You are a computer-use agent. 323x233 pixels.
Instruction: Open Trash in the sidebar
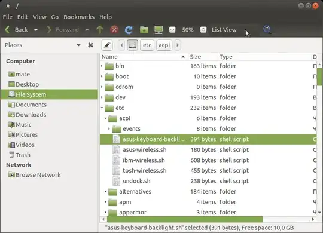pyautogui.click(x=20, y=155)
